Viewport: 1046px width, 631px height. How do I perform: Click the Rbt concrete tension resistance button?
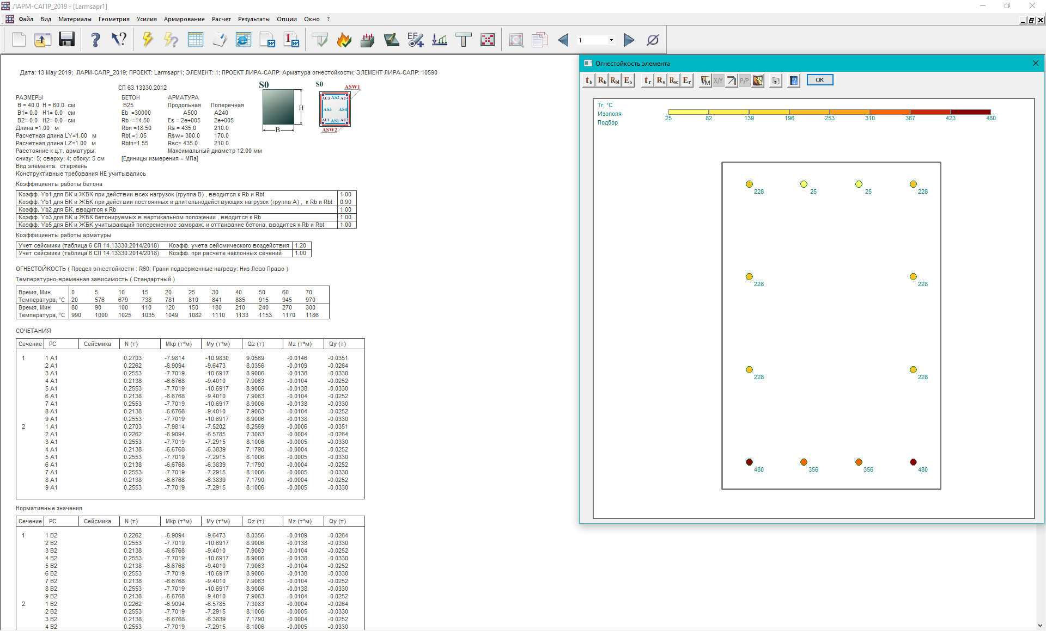click(615, 81)
